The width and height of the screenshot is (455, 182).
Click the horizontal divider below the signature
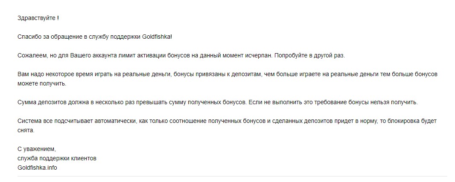tap(232, 176)
